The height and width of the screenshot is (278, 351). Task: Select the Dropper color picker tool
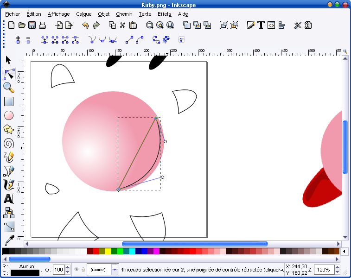[9, 240]
